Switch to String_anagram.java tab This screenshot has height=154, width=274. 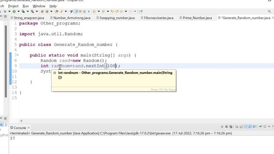click(x=27, y=18)
